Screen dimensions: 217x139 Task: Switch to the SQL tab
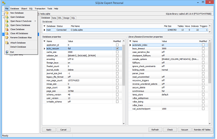(x=73, y=18)
